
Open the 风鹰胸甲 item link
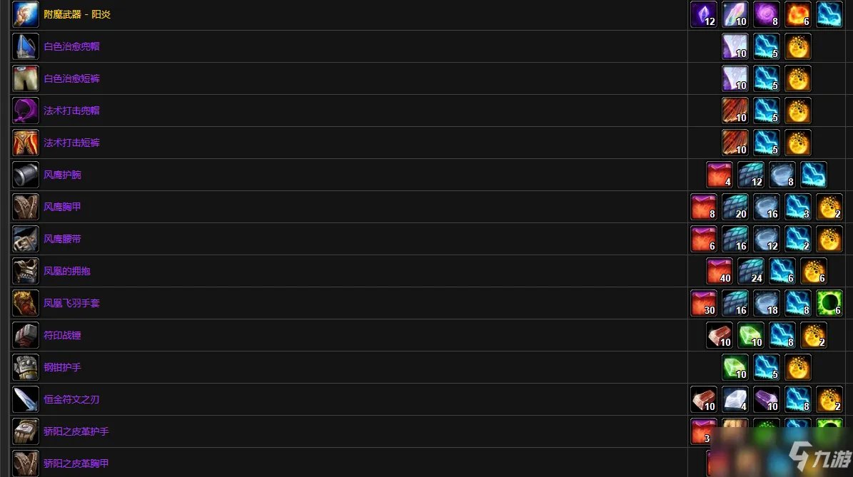click(62, 207)
